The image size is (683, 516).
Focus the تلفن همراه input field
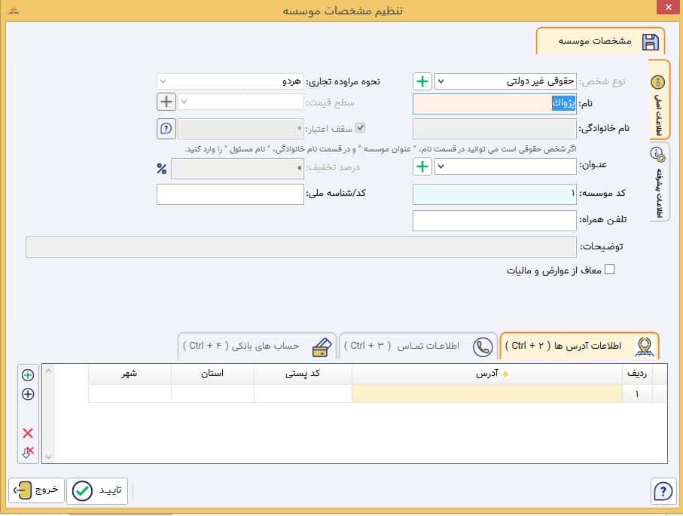(495, 221)
